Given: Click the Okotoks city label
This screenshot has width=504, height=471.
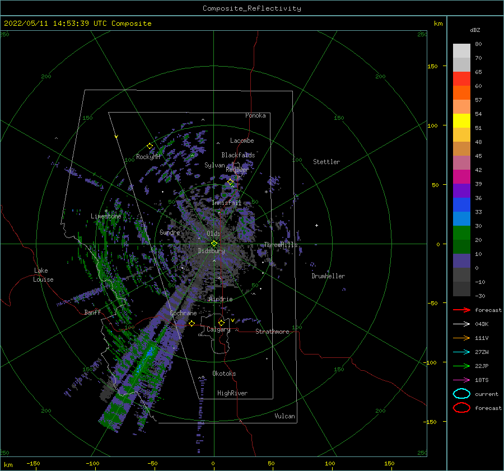Looking at the screenshot, I should tap(224, 374).
